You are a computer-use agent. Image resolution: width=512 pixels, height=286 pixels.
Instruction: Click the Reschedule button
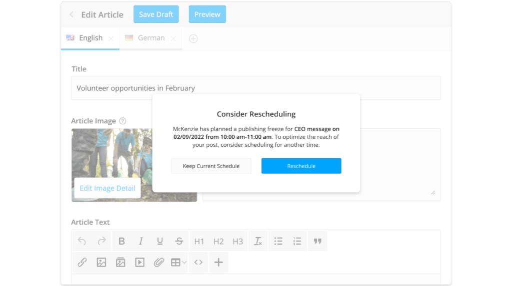pyautogui.click(x=301, y=166)
